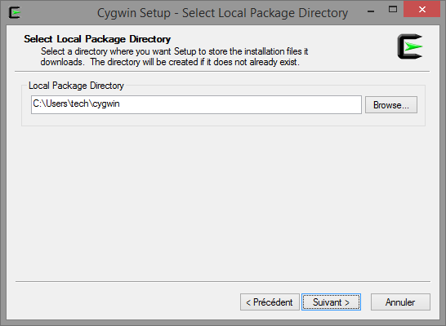The height and width of the screenshot is (326, 446).
Task: Click the blank space right of the path text inside the field
Action: tap(240, 104)
